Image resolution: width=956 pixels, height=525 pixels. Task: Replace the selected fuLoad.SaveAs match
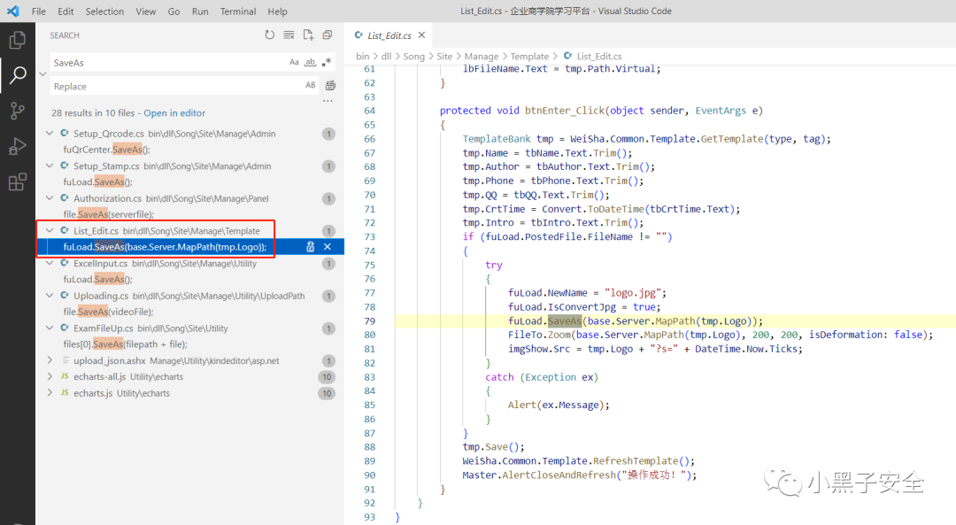(311, 247)
